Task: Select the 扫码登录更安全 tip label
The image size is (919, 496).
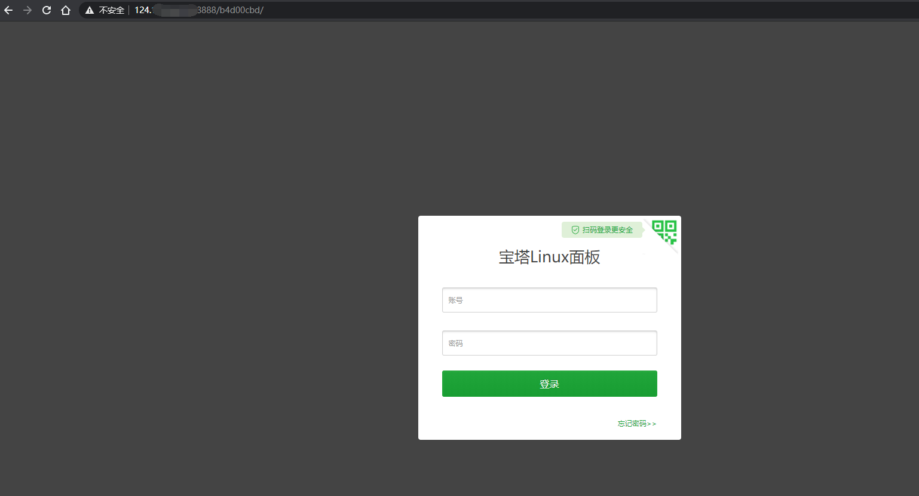Action: coord(608,230)
